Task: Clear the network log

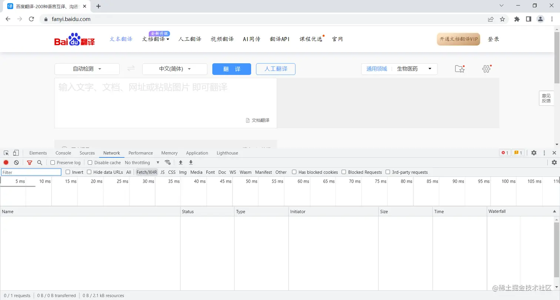Action: click(16, 163)
